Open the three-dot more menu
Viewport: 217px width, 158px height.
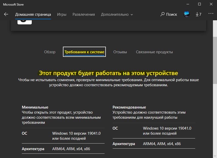click(211, 13)
